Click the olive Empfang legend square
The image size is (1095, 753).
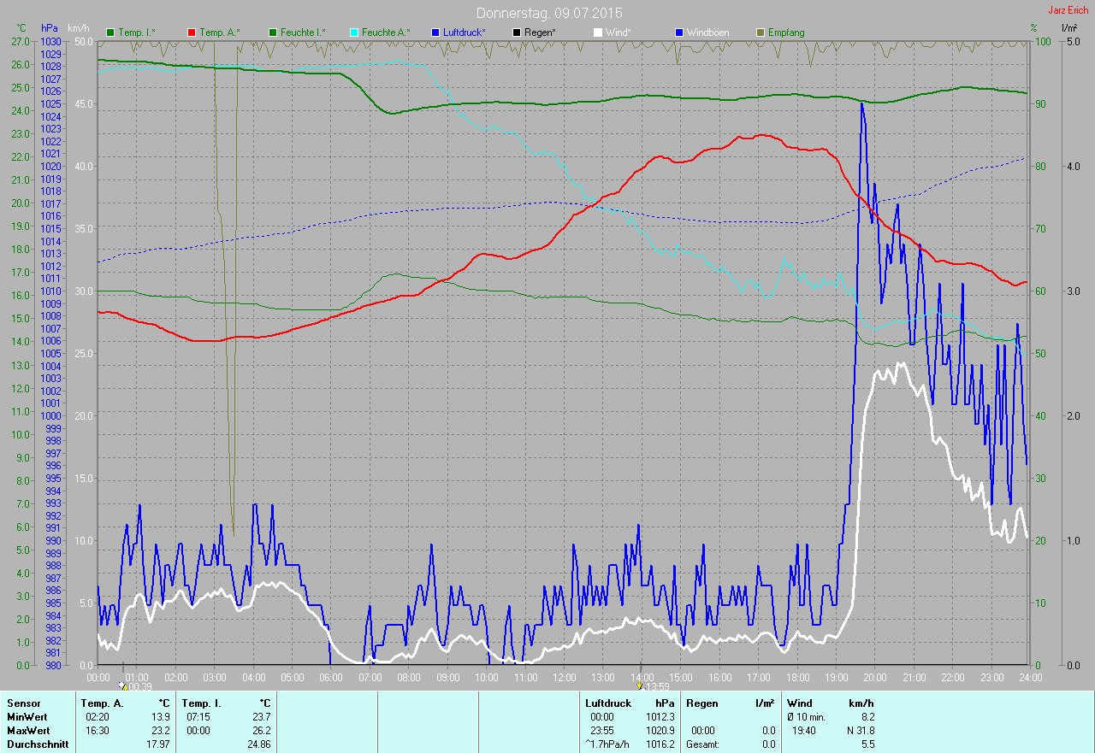(x=761, y=32)
